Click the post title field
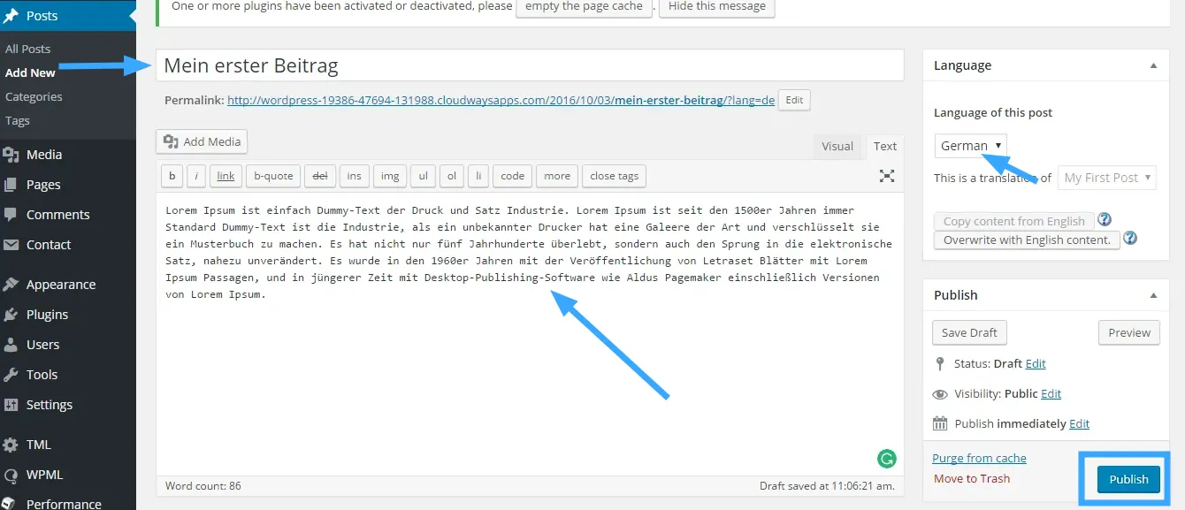This screenshot has width=1185, height=510. point(530,65)
